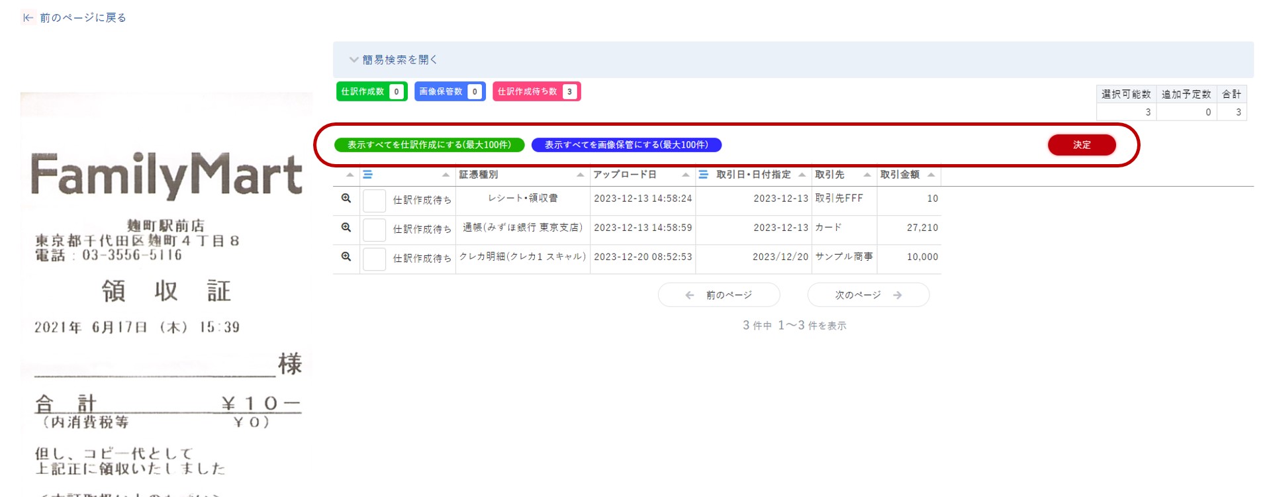This screenshot has height=497, width=1269.
Task: Click the 取引先 column header label
Action: coord(829,175)
